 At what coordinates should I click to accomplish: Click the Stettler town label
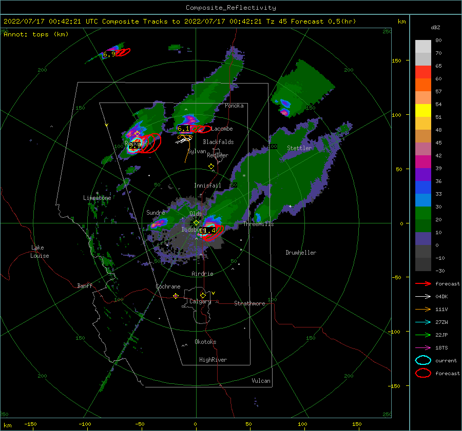click(299, 148)
